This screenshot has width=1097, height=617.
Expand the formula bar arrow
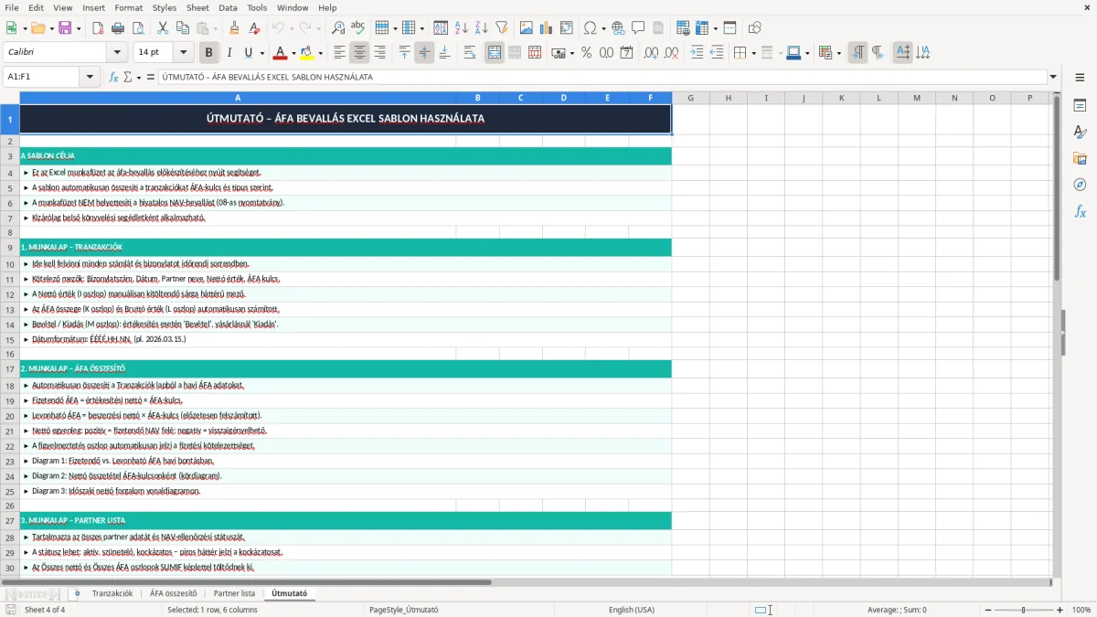click(x=1054, y=77)
